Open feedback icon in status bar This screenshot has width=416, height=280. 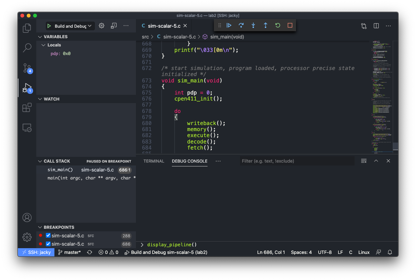pyautogui.click(x=378, y=252)
